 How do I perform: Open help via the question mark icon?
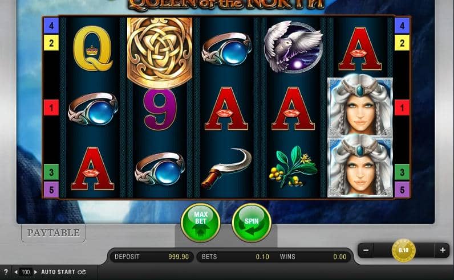(x=6, y=272)
